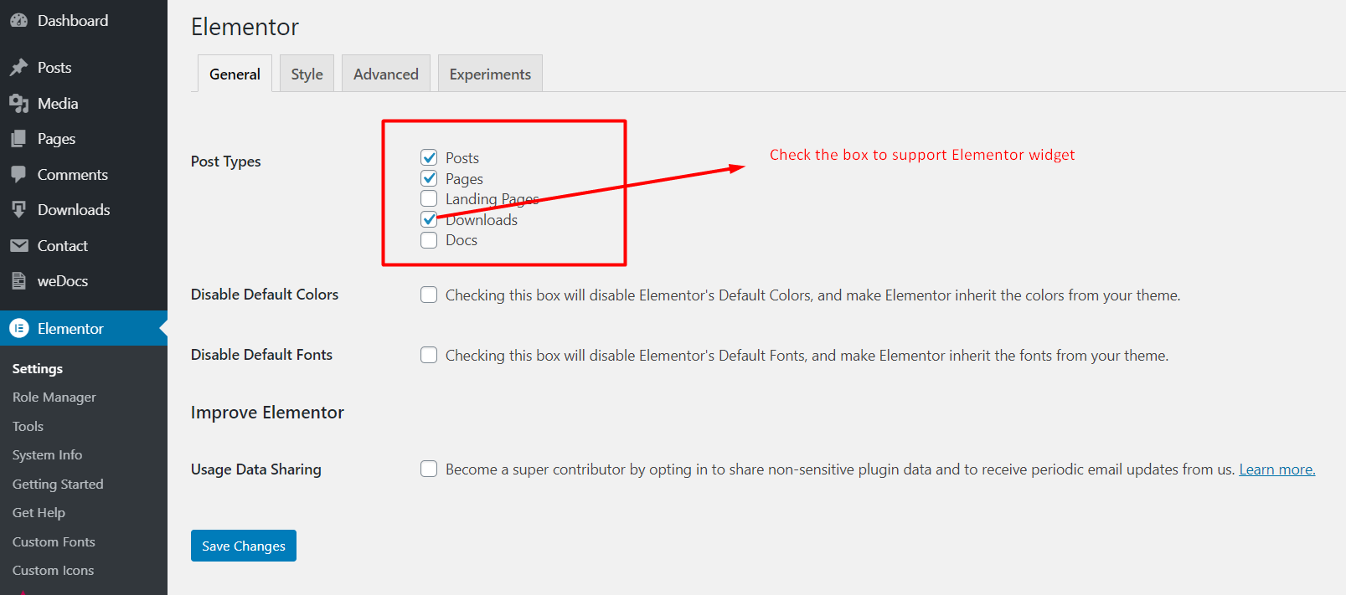
Task: Open the Role Manager settings
Action: coord(54,397)
